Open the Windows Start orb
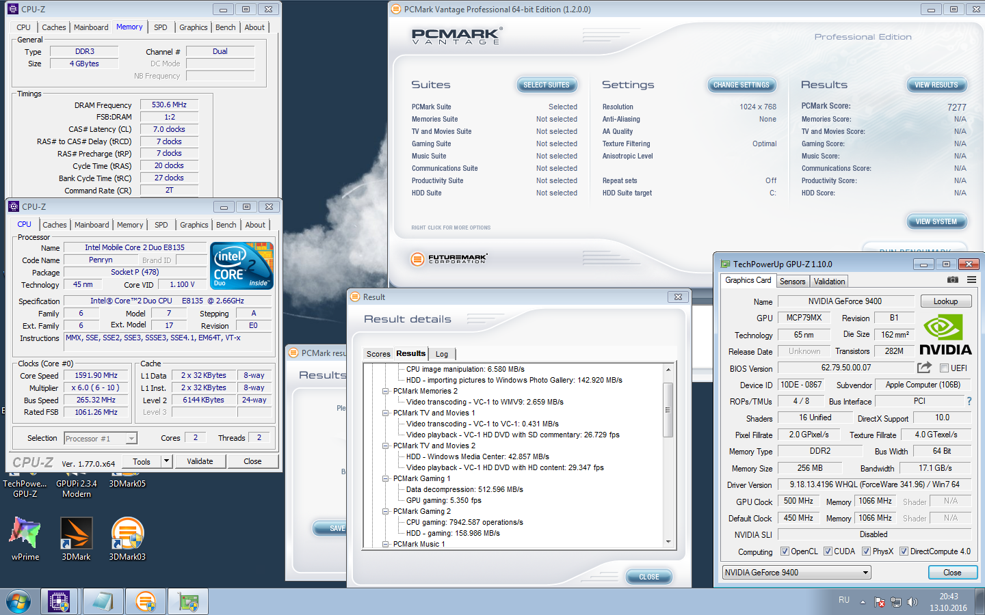This screenshot has width=985, height=615. 18,602
